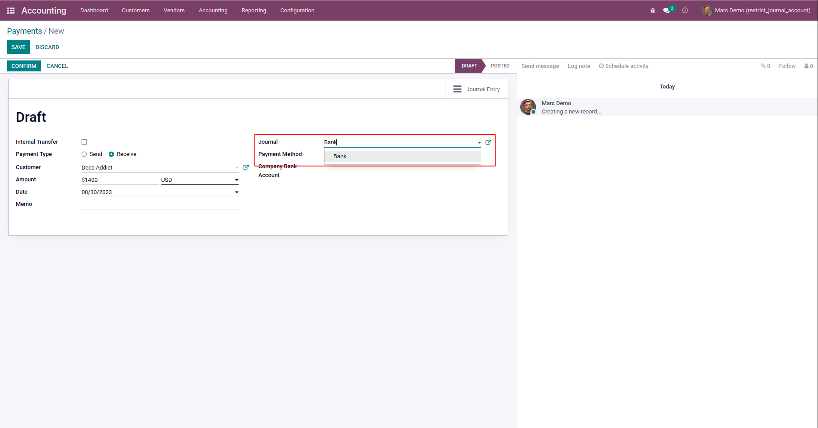Image resolution: width=818 pixels, height=428 pixels.
Task: Select the Send payment type
Action: tap(84, 154)
